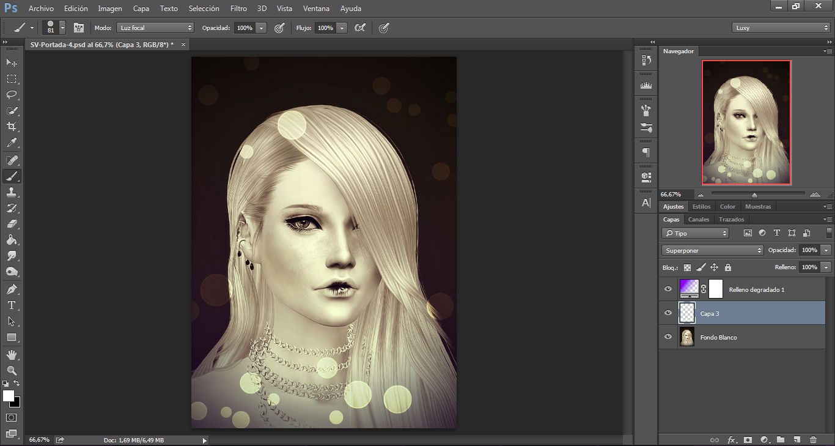Select the Paint Bucket tool
The height and width of the screenshot is (446, 835).
click(x=12, y=240)
